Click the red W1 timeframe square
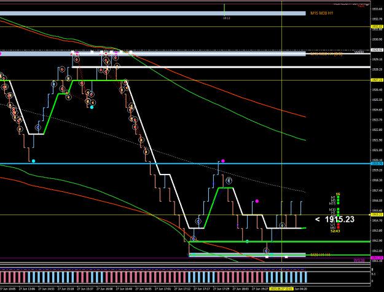The height and width of the screenshot is (292, 384). tap(338, 224)
